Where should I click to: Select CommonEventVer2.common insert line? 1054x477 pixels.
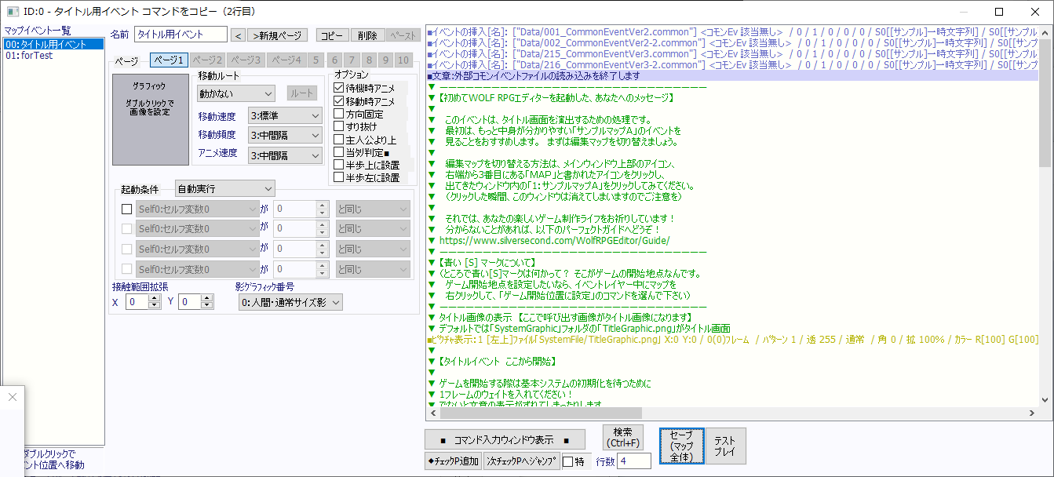(731, 32)
